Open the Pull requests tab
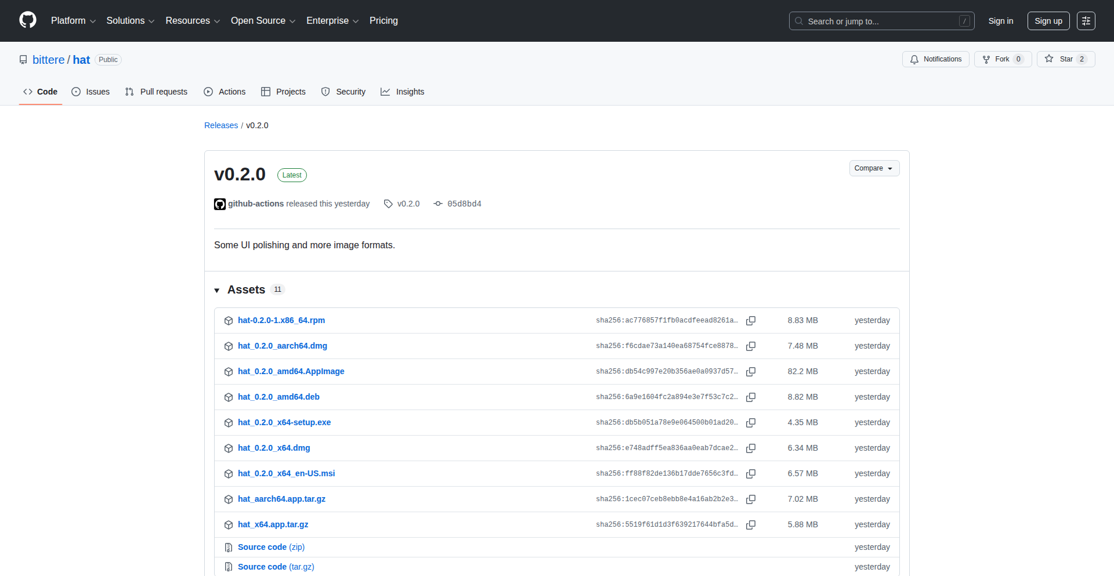The image size is (1114, 576). point(156,92)
